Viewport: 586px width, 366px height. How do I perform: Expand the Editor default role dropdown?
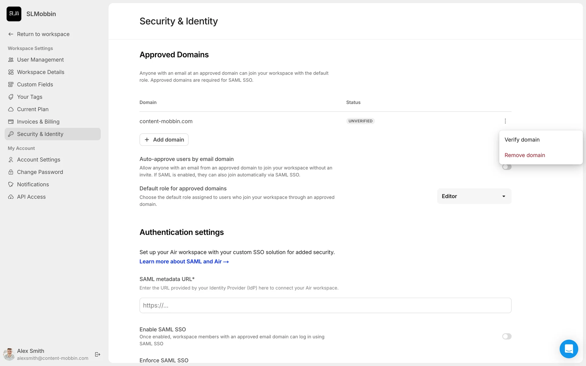coord(474,196)
